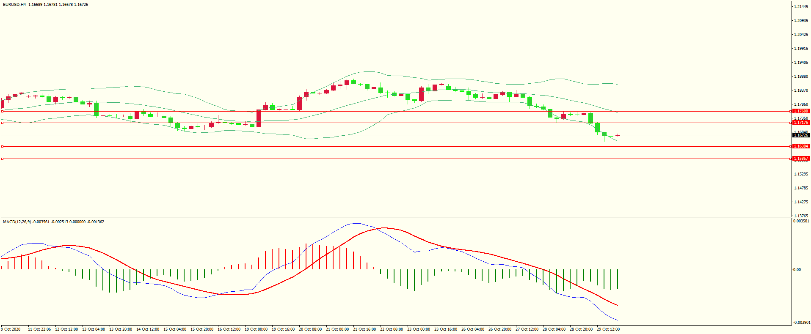Select the 1.17600 horizontal line price tag
Image resolution: width=811 pixels, height=334 pixels.
(x=801, y=111)
